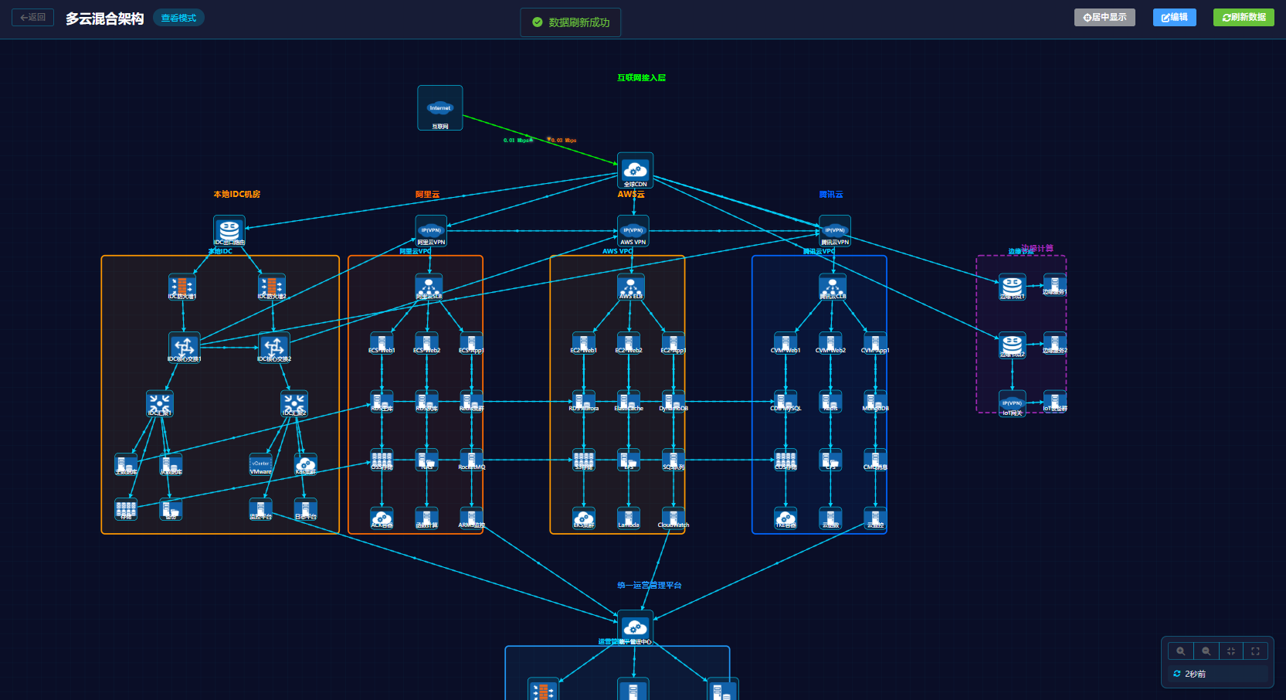Select the CVM-Web1 server node
This screenshot has height=700, width=1286.
tap(786, 343)
